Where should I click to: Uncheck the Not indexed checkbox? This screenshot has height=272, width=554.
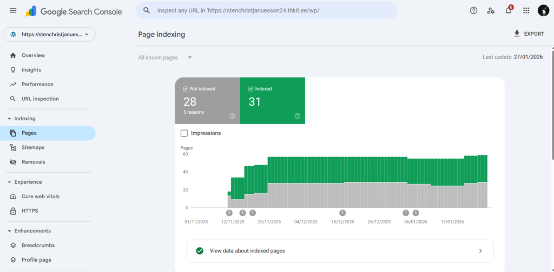pos(186,89)
